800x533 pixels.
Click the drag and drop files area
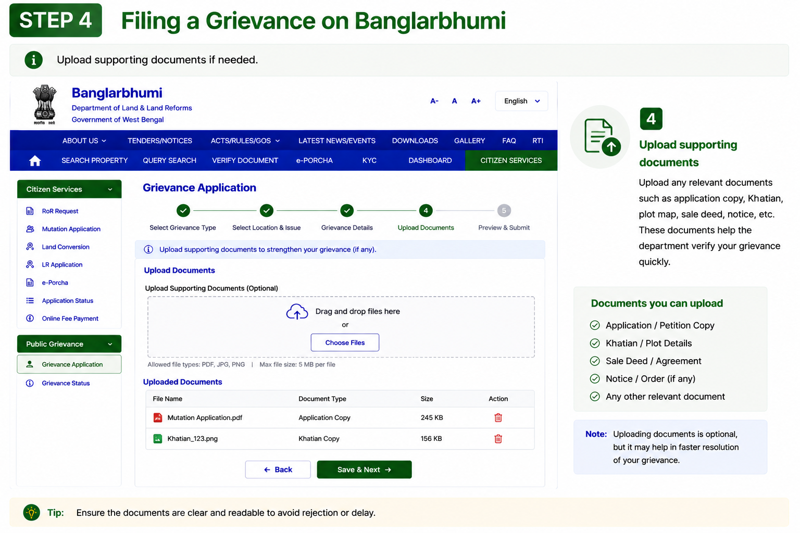341,327
